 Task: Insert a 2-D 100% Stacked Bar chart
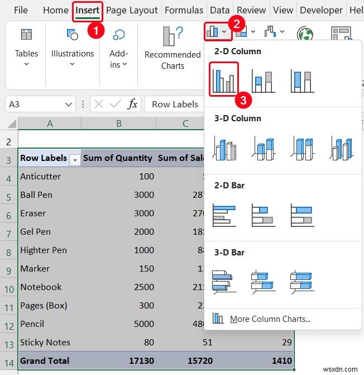(x=302, y=215)
